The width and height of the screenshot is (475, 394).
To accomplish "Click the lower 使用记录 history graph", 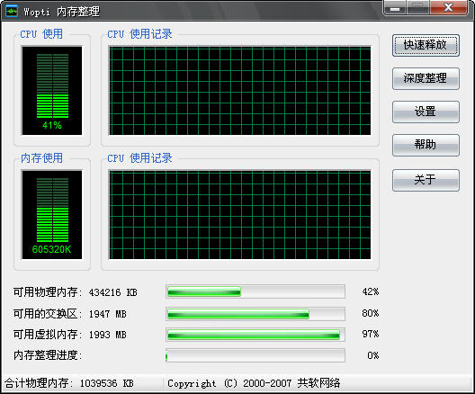I will (239, 215).
